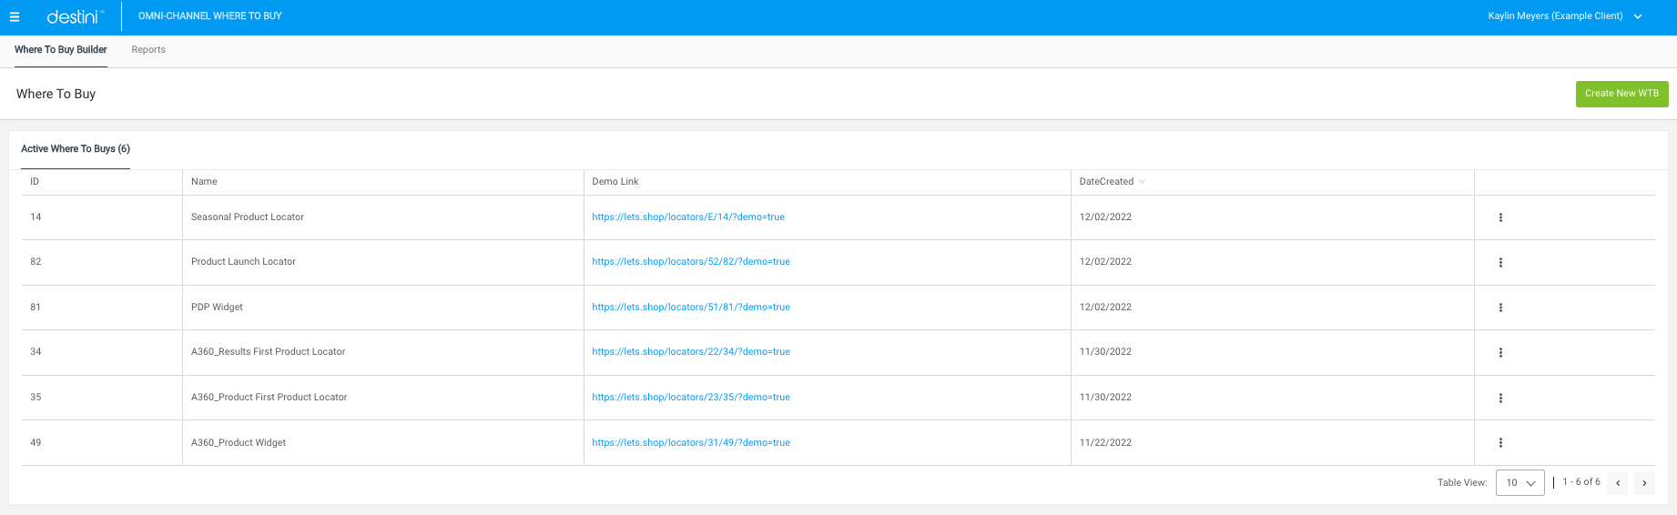
Task: Expand Kaylin Meyers account dropdown
Action: (x=1565, y=16)
